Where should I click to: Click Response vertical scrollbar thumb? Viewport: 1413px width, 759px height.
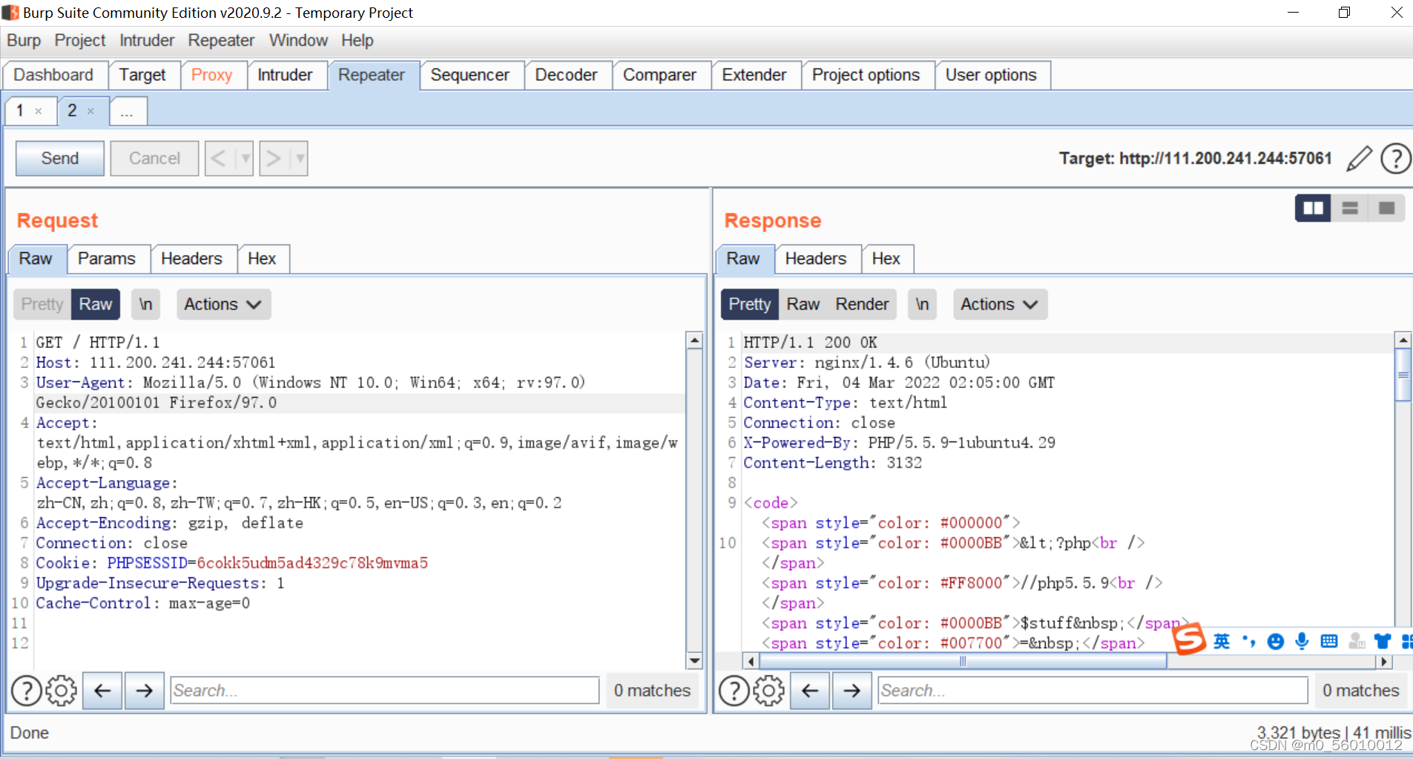(x=1403, y=375)
